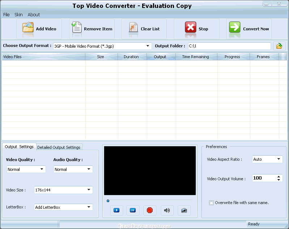The width and height of the screenshot is (289, 229).
Task: Sort by Size column header
Action: click(101, 57)
